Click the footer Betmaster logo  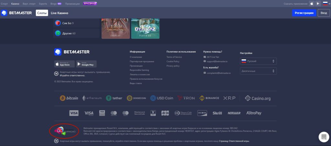[x=72, y=52]
